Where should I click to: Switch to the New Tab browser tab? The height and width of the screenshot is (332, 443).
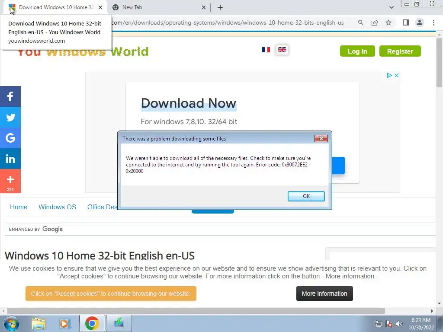pyautogui.click(x=159, y=7)
